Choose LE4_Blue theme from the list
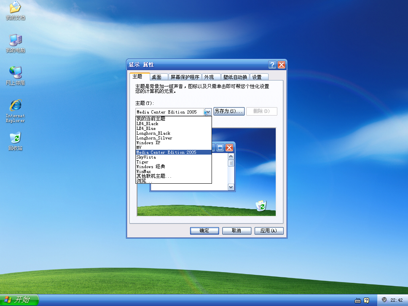Image resolution: width=408 pixels, height=306 pixels. (x=174, y=128)
